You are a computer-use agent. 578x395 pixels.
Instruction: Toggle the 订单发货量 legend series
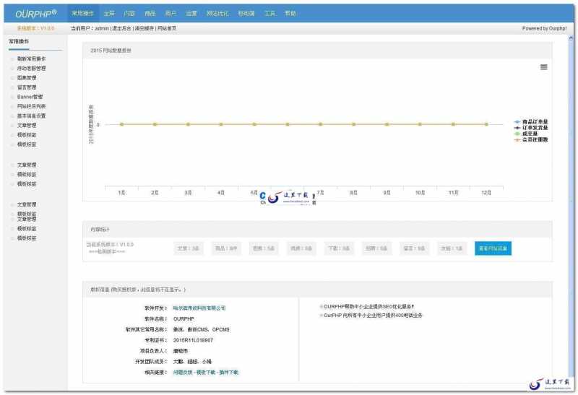(531, 128)
